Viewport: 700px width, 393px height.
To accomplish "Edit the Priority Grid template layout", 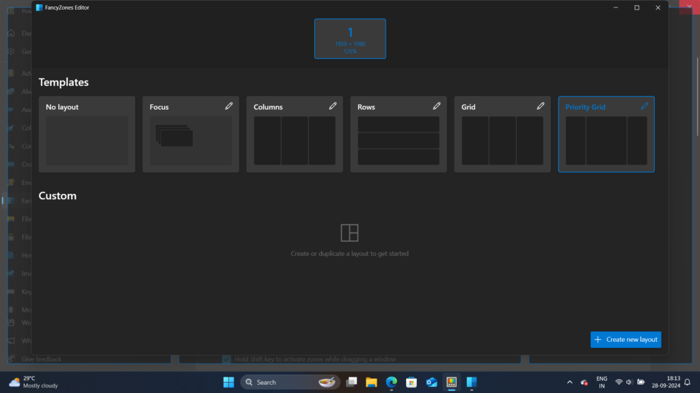I will [x=644, y=106].
